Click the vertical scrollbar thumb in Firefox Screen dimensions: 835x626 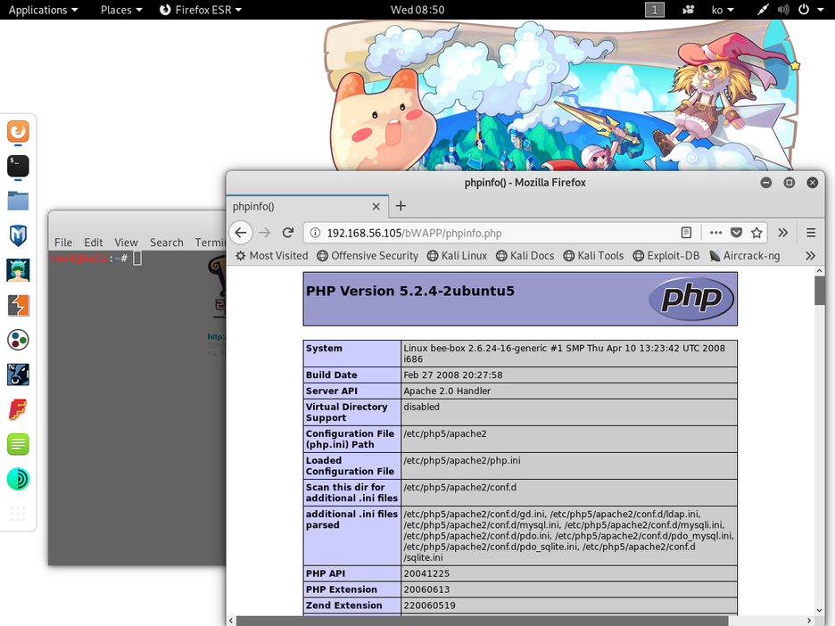820,291
